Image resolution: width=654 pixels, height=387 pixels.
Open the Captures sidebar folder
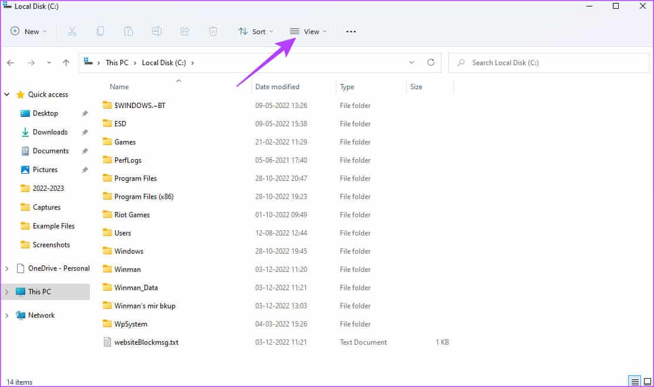pos(46,207)
